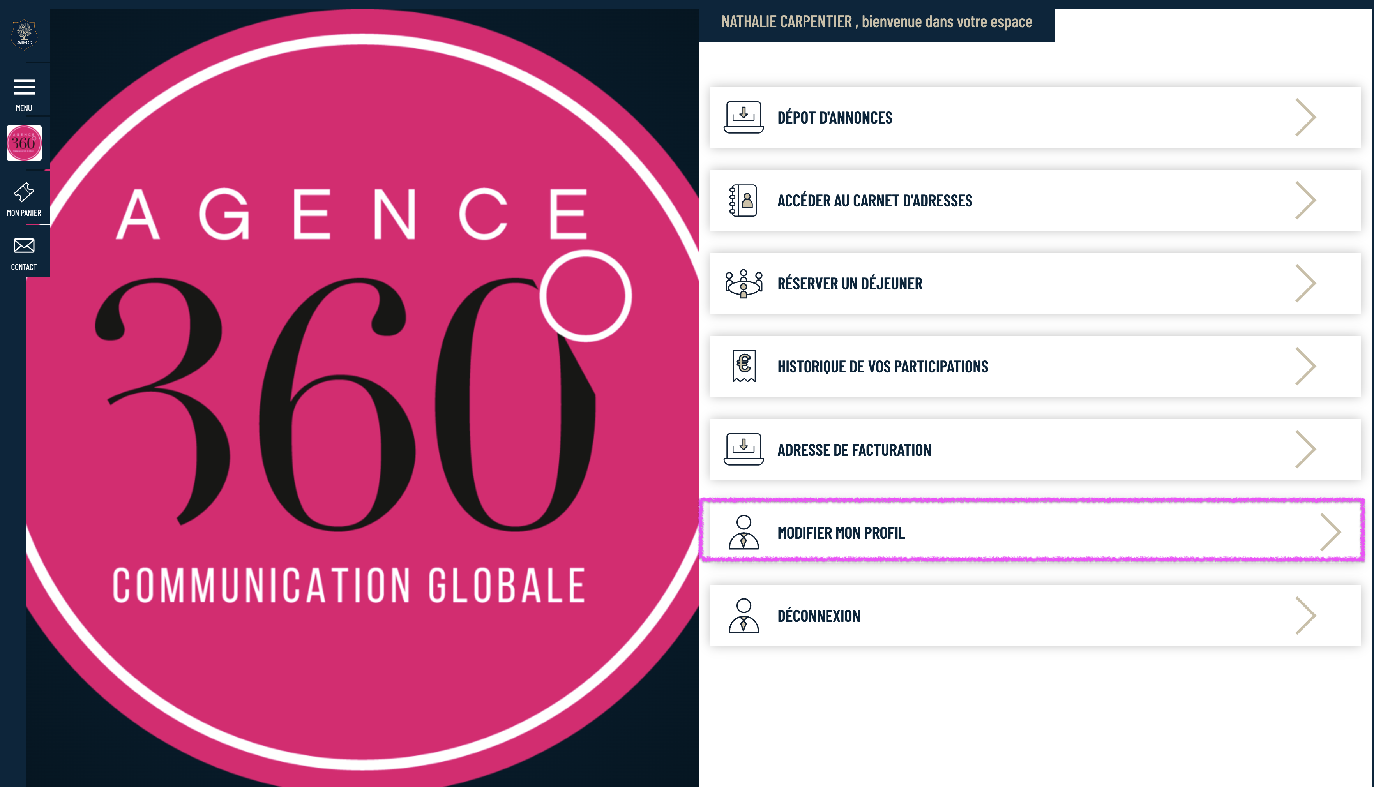Expand Dépot d'annonces chevron arrow

tap(1305, 117)
